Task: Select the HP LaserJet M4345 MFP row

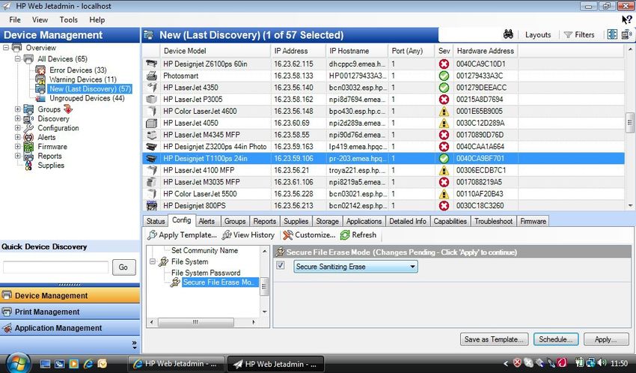Action: (383, 135)
